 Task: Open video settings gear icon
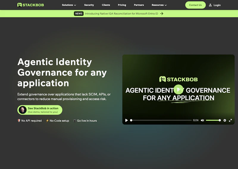coord(225,120)
